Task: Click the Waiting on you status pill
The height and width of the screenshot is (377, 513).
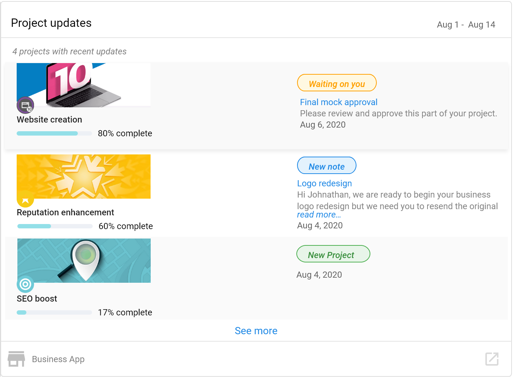Action: point(337,83)
